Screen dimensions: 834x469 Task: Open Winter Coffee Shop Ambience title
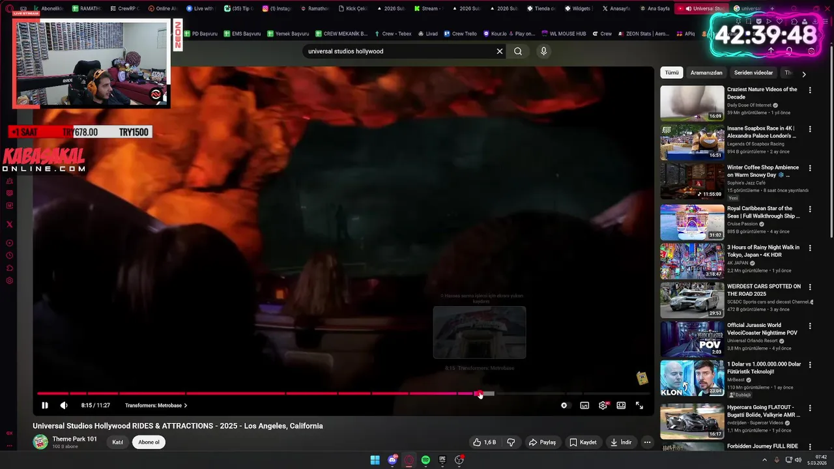763,171
